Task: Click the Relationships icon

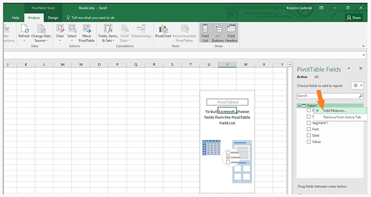Action: [142, 29]
